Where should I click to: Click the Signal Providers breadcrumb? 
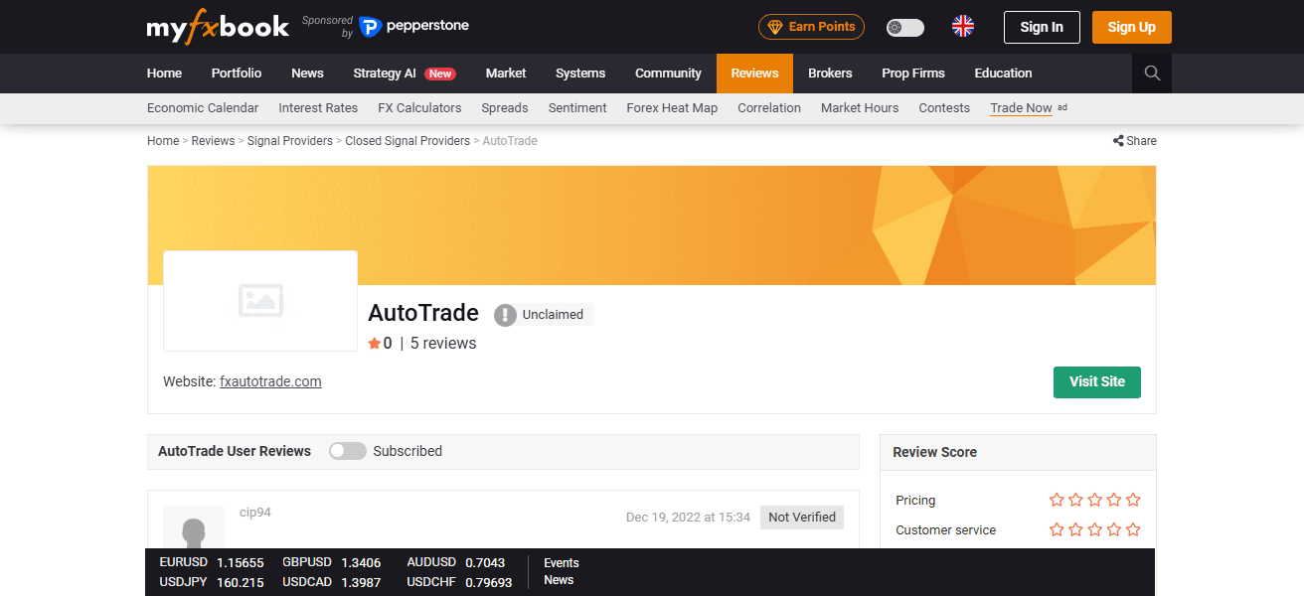[290, 141]
